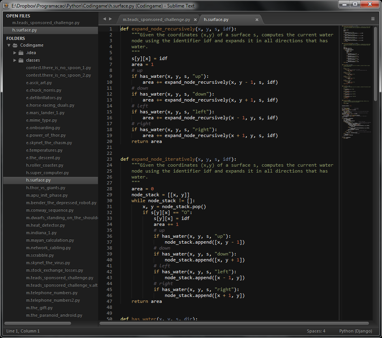Image resolution: width=382 pixels, height=338 pixels.
Task: Click the editor horizontal scrollbar
Action: (x=234, y=323)
